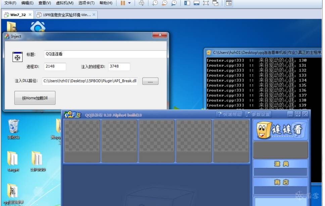Image resolution: width=325 pixels, height=206 pixels.
Task: Open the 道具 panel in the game
Action: [x=281, y=164]
